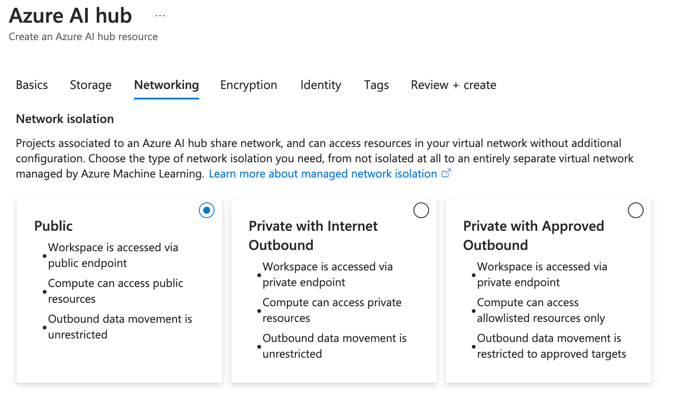Viewport: 675px width, 417px height.
Task: Click the Private with Approved Outbound card heading
Action: [533, 236]
